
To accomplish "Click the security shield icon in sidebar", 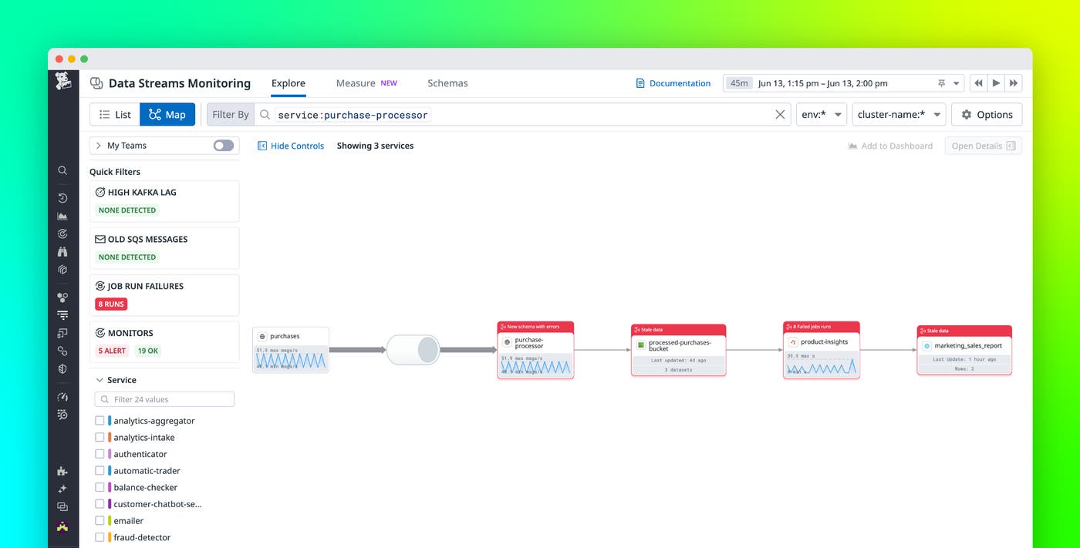I will point(62,368).
